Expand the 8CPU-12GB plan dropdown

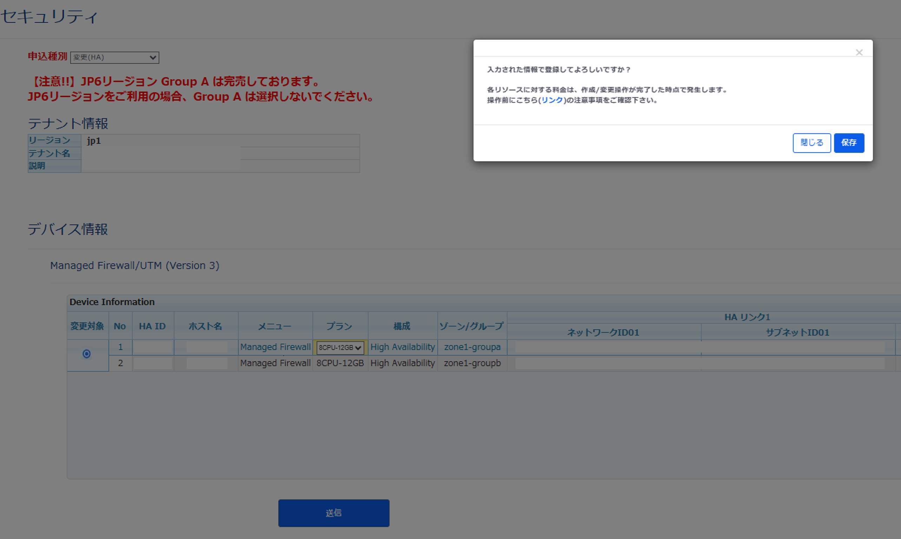pos(340,348)
